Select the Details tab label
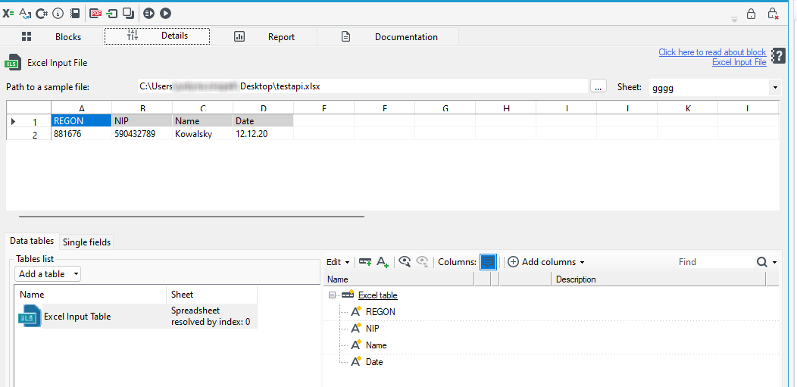Image resolution: width=797 pixels, height=387 pixels. click(175, 36)
